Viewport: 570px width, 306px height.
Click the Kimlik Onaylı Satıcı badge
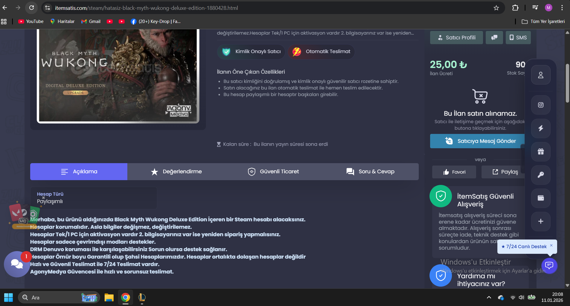(252, 52)
